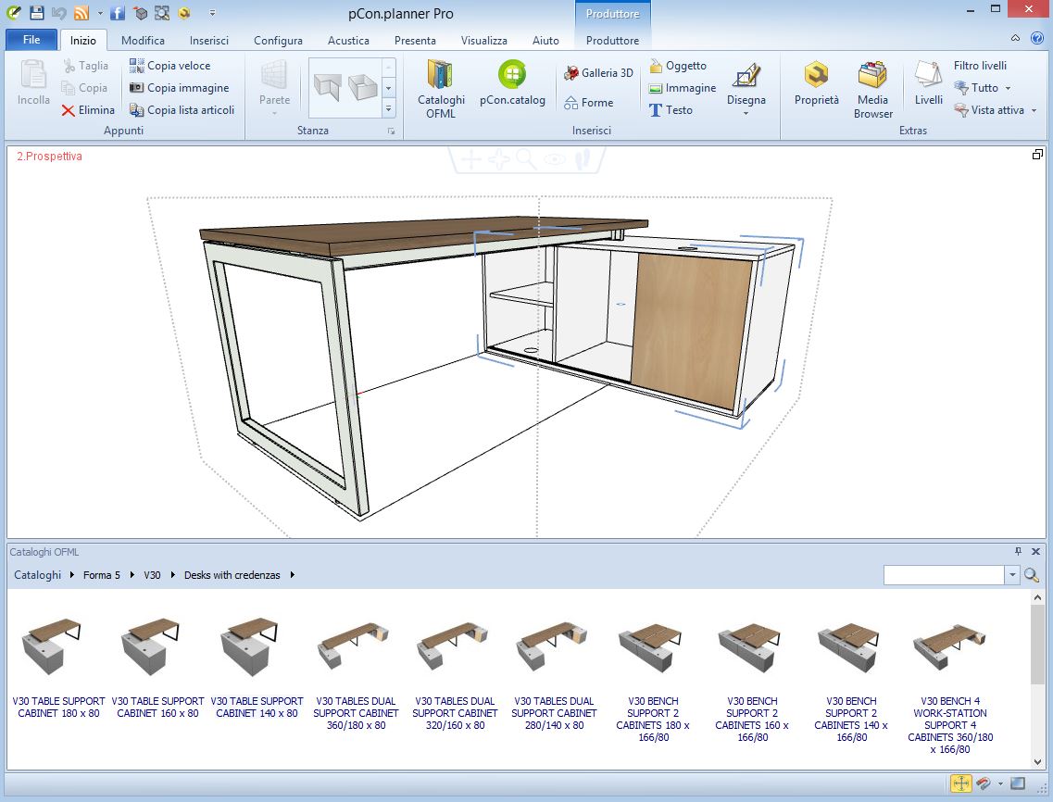Screen dimensions: 1053x802
Task: Open the File menu
Action: coord(31,40)
